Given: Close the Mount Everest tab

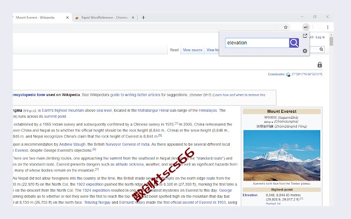Looking at the screenshot, I should 67,18.
